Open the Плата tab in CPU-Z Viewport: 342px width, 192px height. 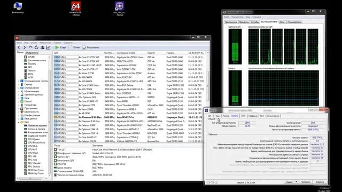coord(226,116)
